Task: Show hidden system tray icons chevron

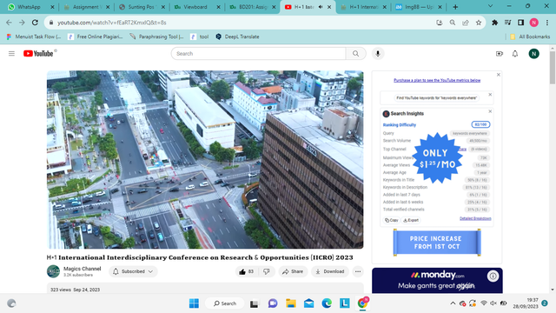Action: pos(453,303)
